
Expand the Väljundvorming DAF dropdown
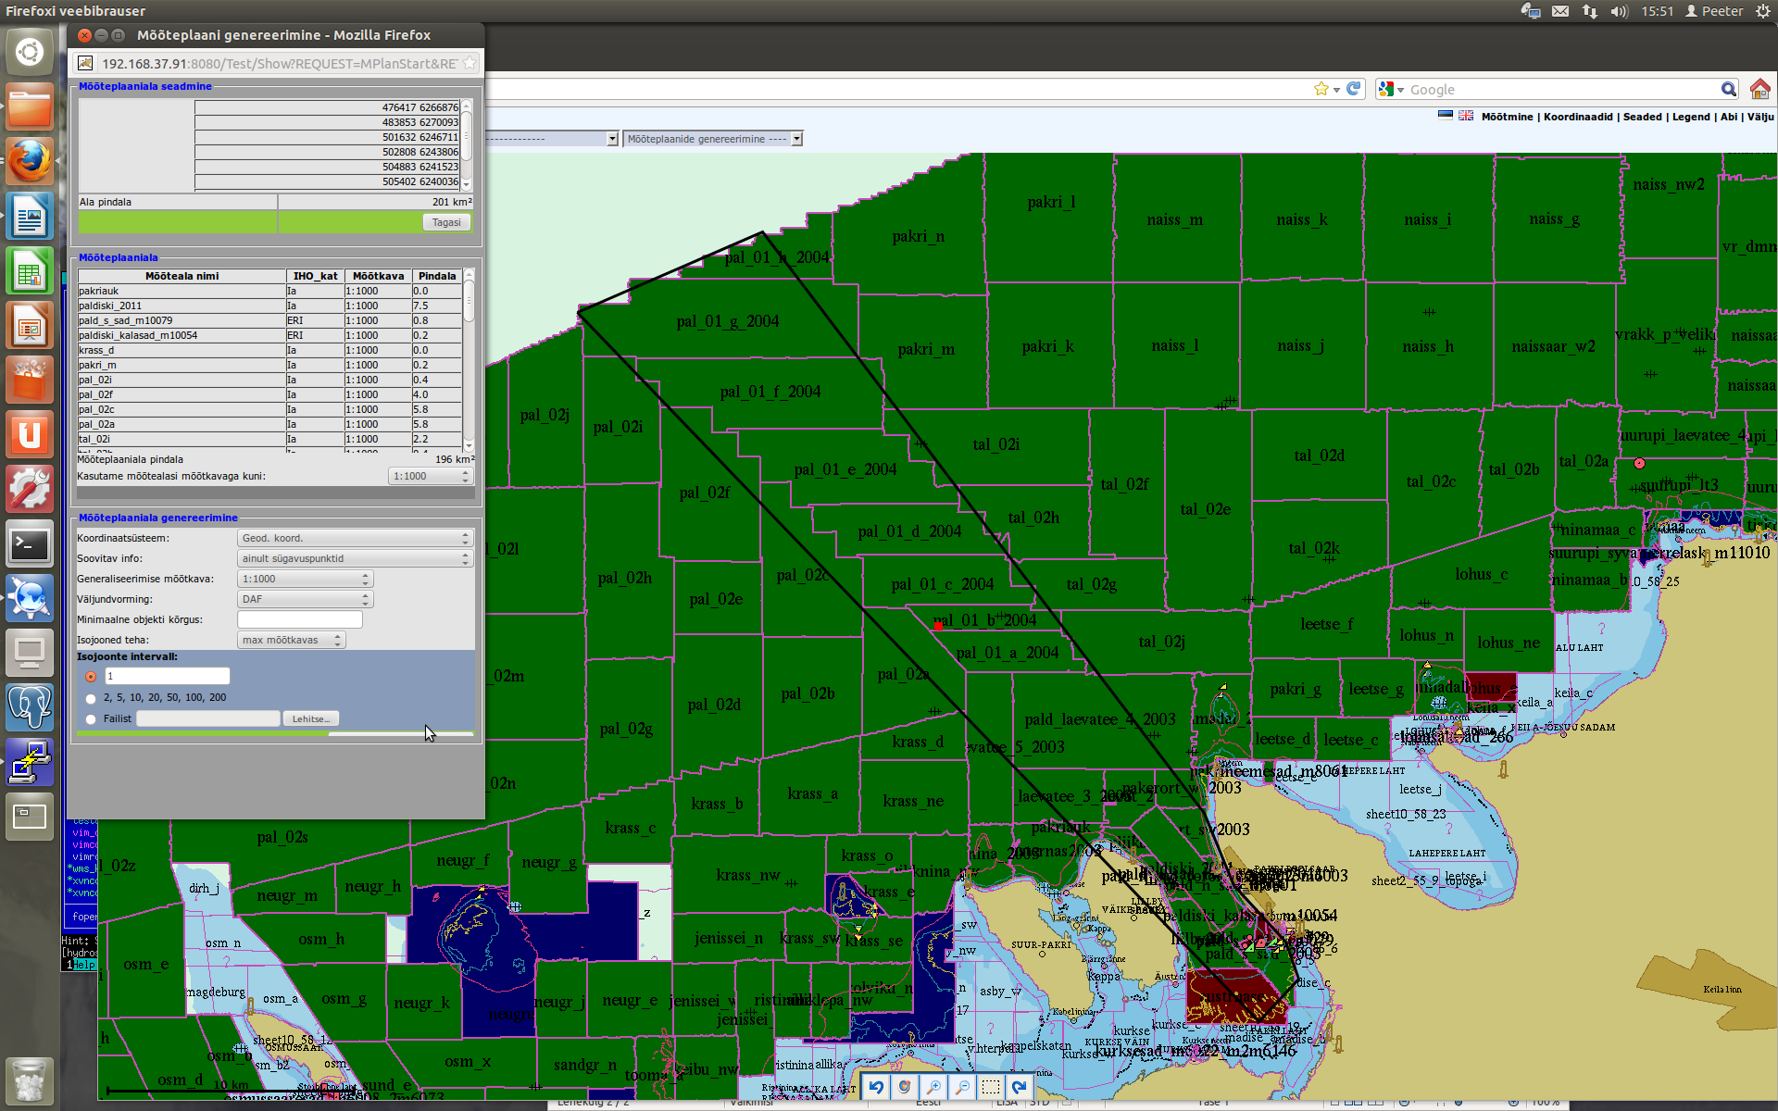(x=306, y=599)
